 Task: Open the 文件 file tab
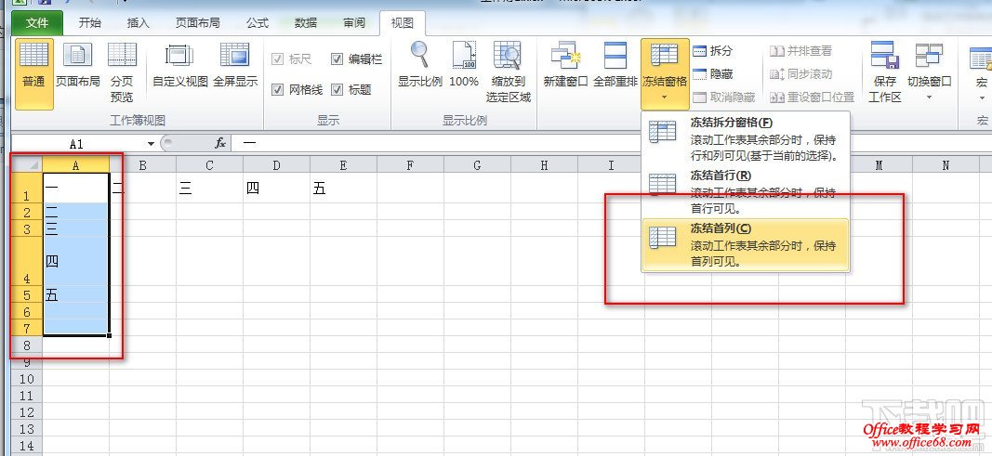tap(37, 22)
